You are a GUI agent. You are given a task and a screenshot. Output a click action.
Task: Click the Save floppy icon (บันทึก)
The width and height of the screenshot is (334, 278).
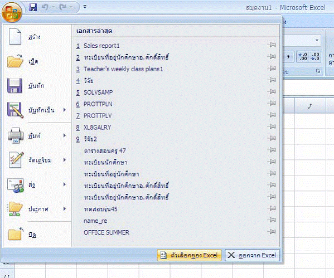pos(14,86)
